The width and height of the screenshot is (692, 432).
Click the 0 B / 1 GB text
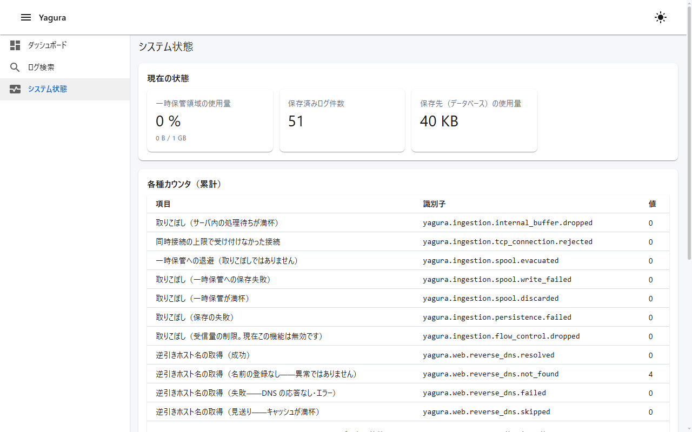coord(171,138)
